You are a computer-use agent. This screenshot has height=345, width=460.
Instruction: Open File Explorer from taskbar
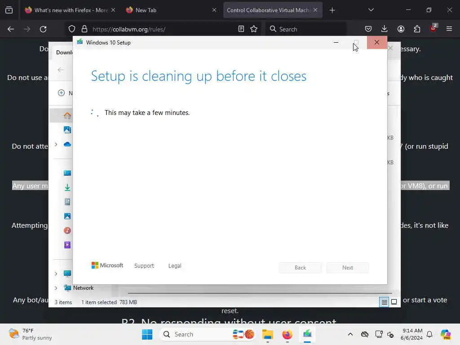coord(268,334)
